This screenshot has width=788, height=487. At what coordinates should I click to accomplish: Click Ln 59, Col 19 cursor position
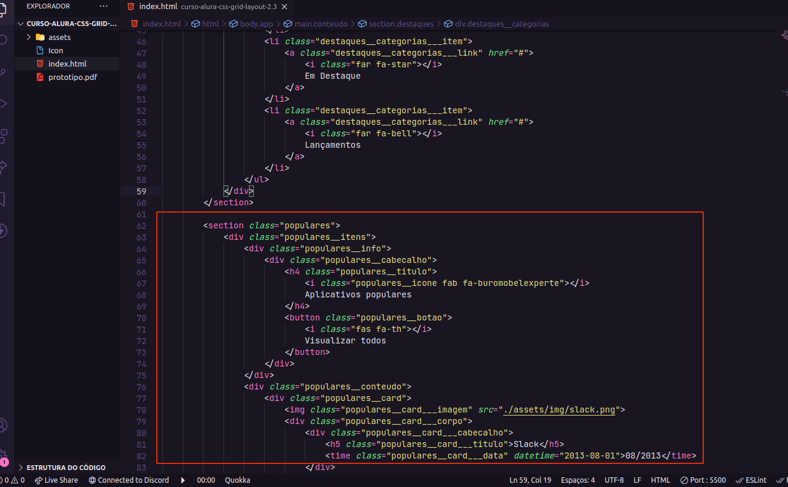(x=530, y=480)
